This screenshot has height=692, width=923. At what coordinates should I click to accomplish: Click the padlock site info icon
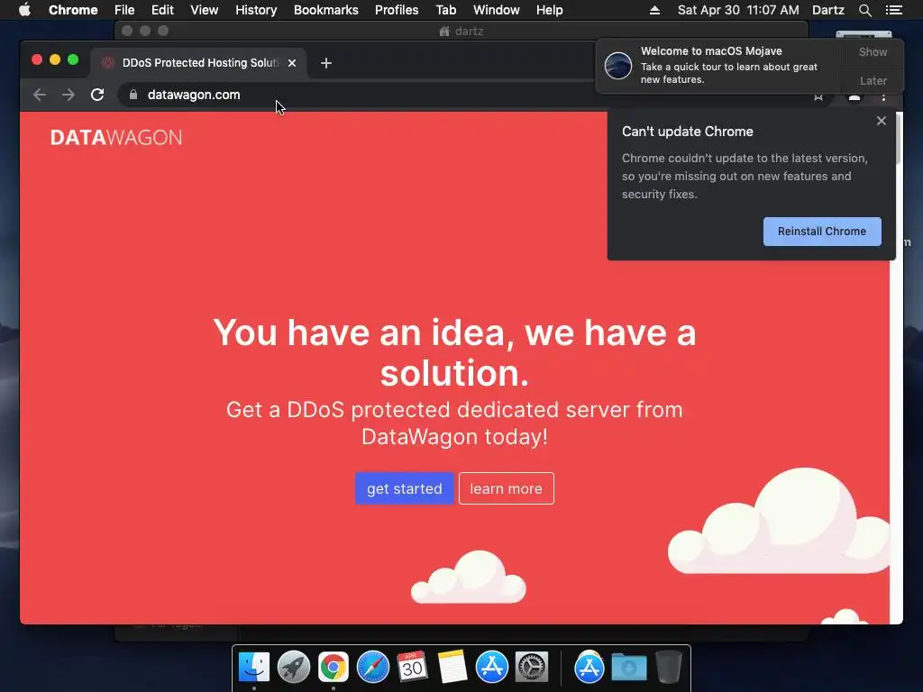[133, 95]
